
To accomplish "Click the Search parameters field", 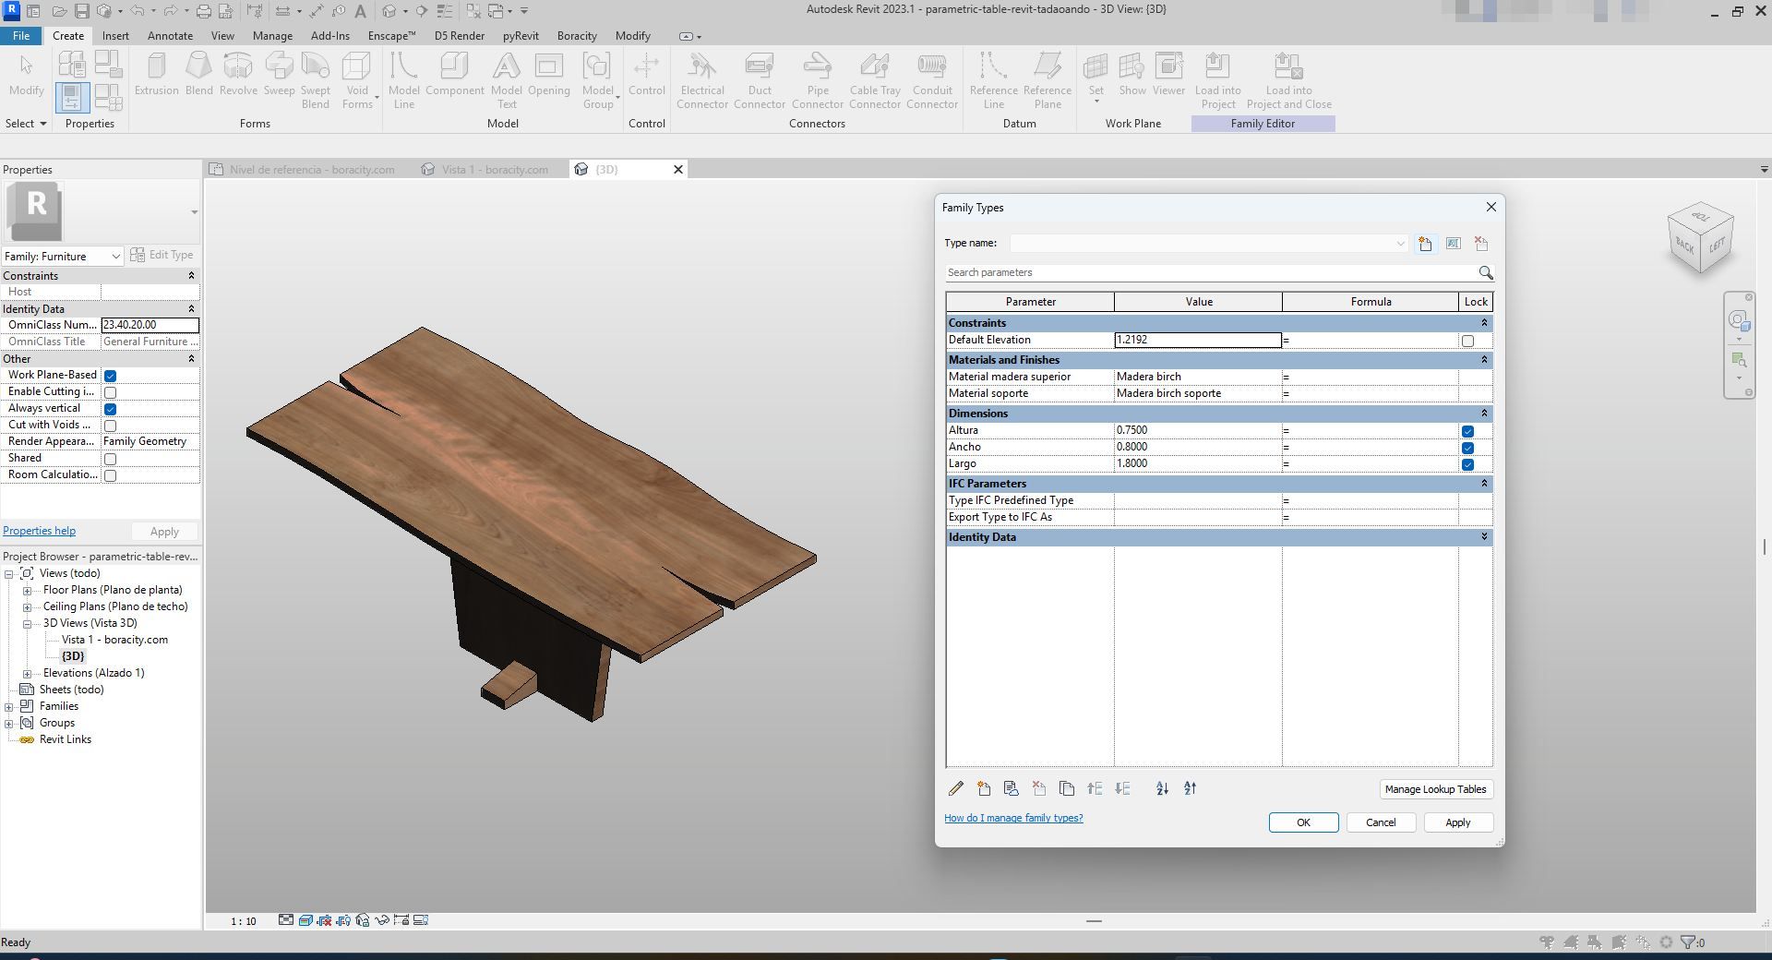I will [1209, 272].
